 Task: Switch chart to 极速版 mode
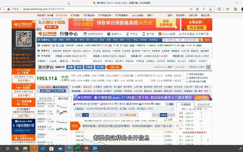(171, 115)
